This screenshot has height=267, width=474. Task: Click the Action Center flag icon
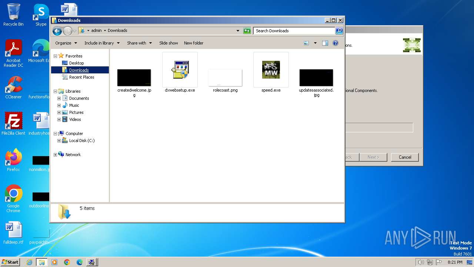point(439,262)
